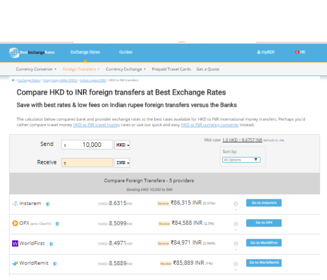The height and width of the screenshot is (280, 327).
Task: Click the info icon in Instarem row
Action: 236,203
